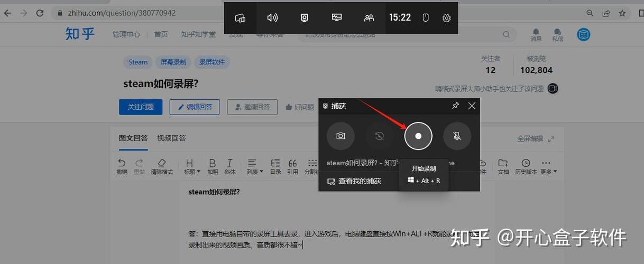Expand the 标题 heading dropdown
Screen dimensions: 644x264
(191, 166)
